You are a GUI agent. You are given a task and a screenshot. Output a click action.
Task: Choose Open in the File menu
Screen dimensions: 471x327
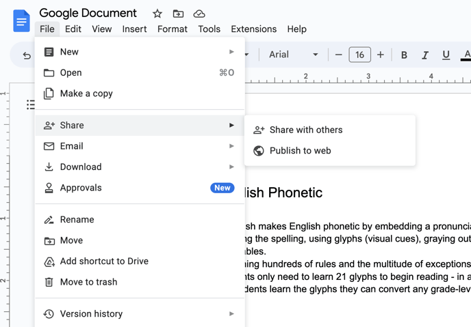140,73
